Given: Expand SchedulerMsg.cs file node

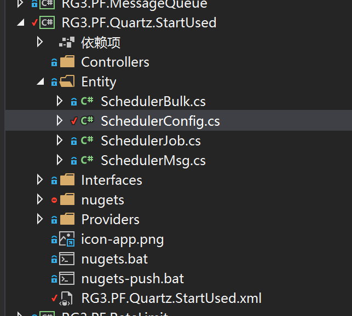Looking at the screenshot, I should pos(60,160).
